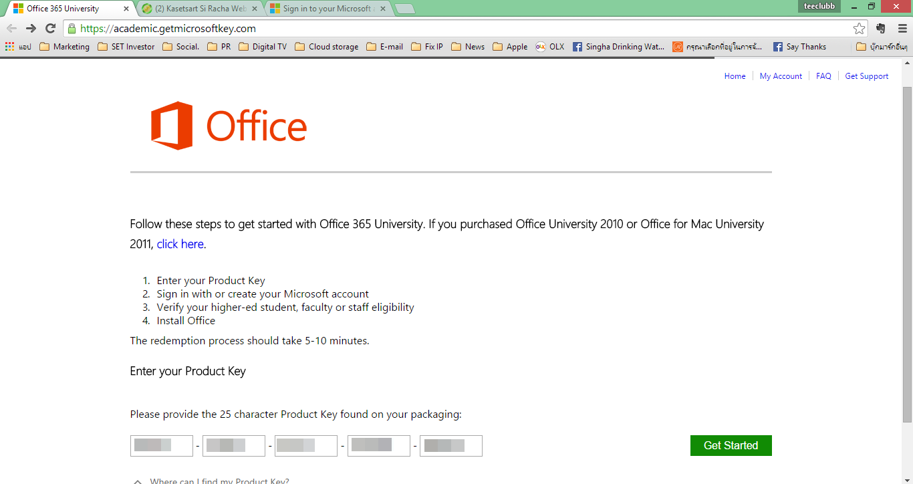Image resolution: width=913 pixels, height=484 pixels.
Task: Open the Say Thanks Facebook bookmark
Action: [x=799, y=47]
